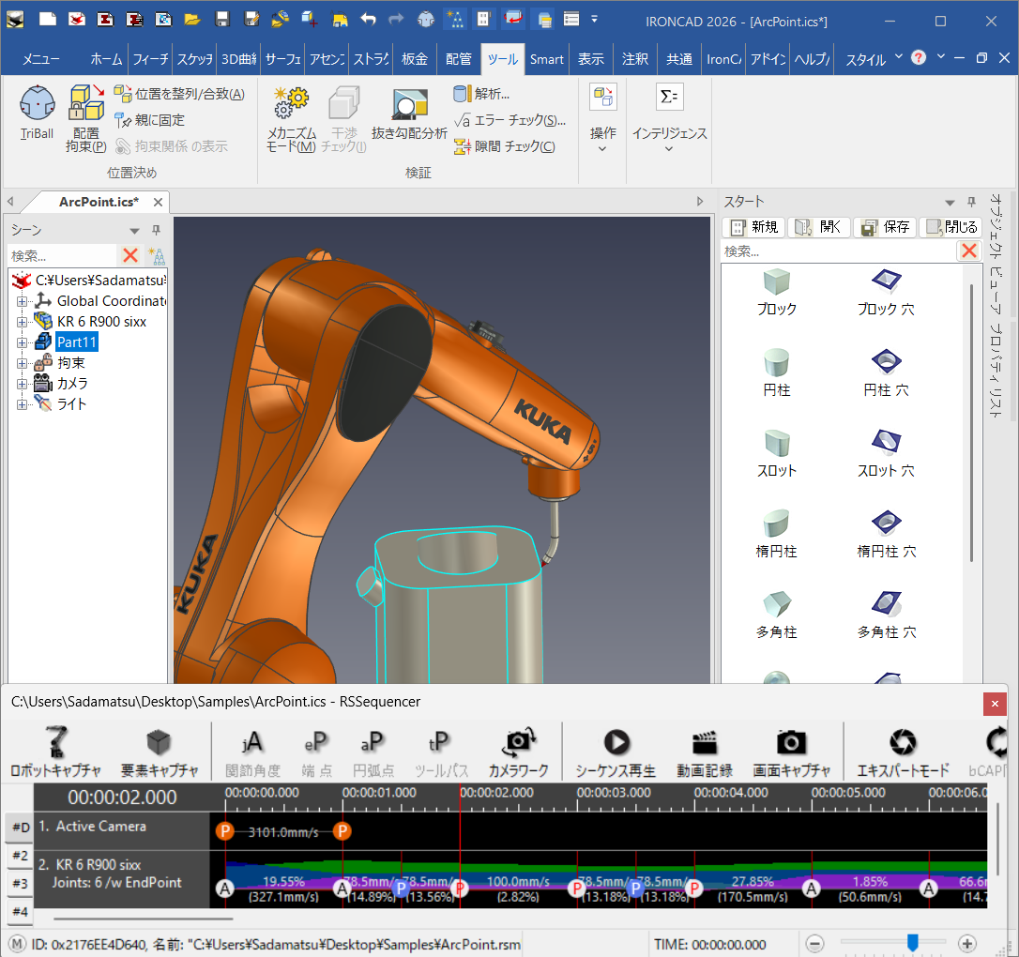Expand the 拘束 constraints node
Screen dimensions: 1019x957
coord(22,363)
